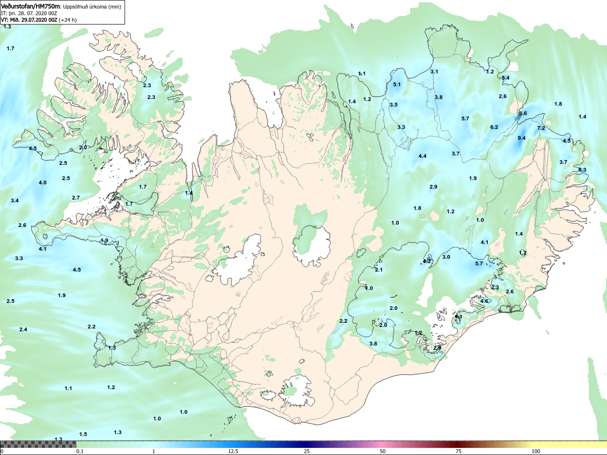Click the 100 label on the color scale
The height and width of the screenshot is (455, 607).
click(536, 451)
